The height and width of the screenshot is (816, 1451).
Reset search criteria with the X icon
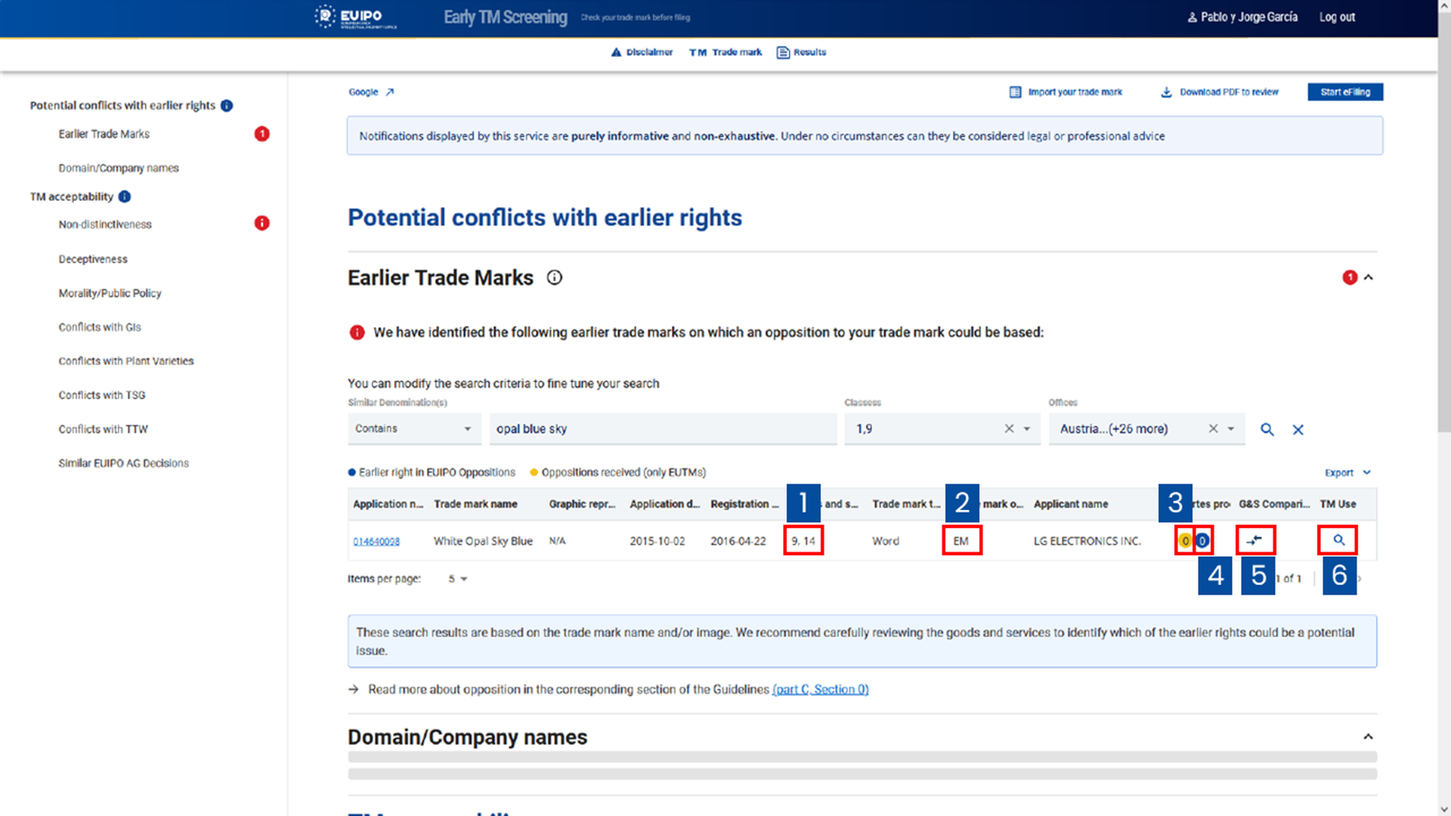tap(1298, 429)
